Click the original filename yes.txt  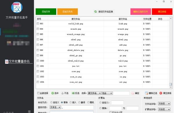(x=76, y=66)
